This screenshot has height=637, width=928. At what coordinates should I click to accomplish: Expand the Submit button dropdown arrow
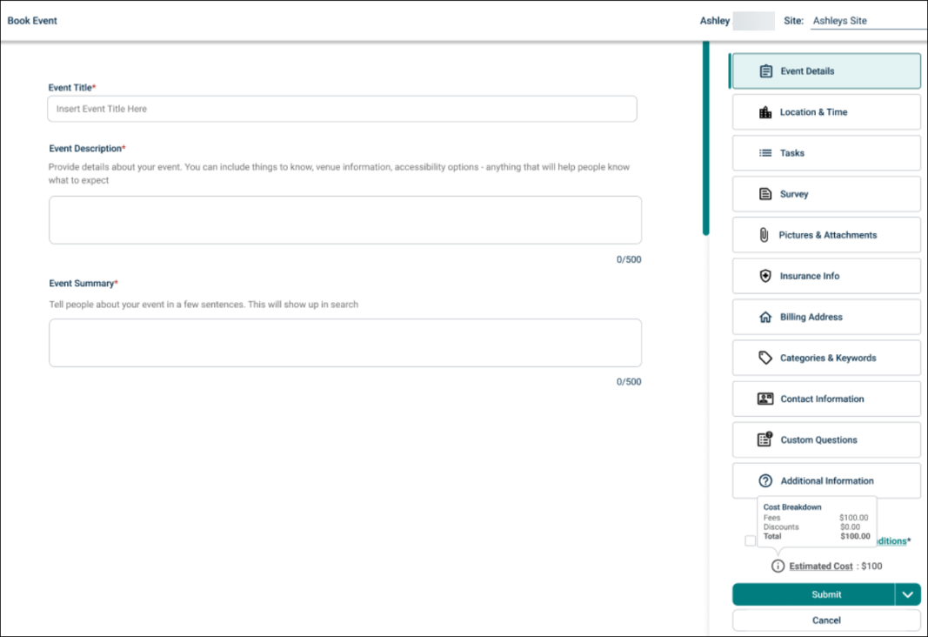click(x=907, y=594)
